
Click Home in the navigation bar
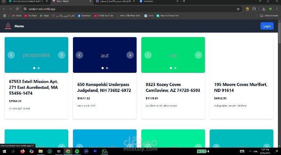coord(19,26)
